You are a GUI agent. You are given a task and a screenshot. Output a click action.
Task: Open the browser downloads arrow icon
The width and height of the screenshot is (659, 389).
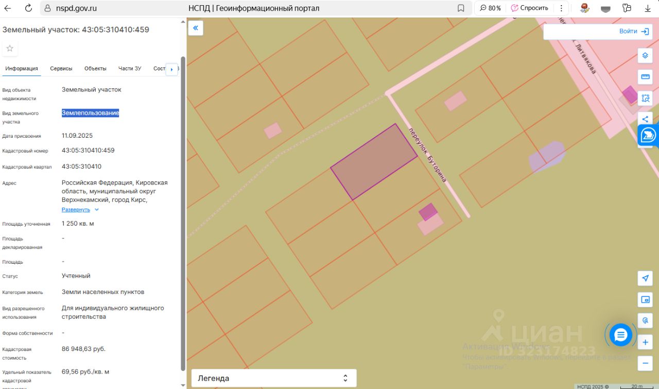click(x=648, y=8)
